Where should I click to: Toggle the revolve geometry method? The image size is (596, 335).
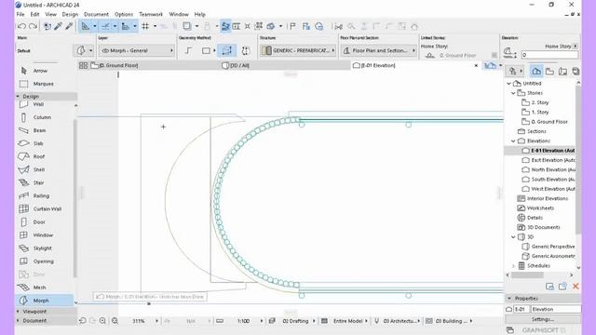pos(246,50)
